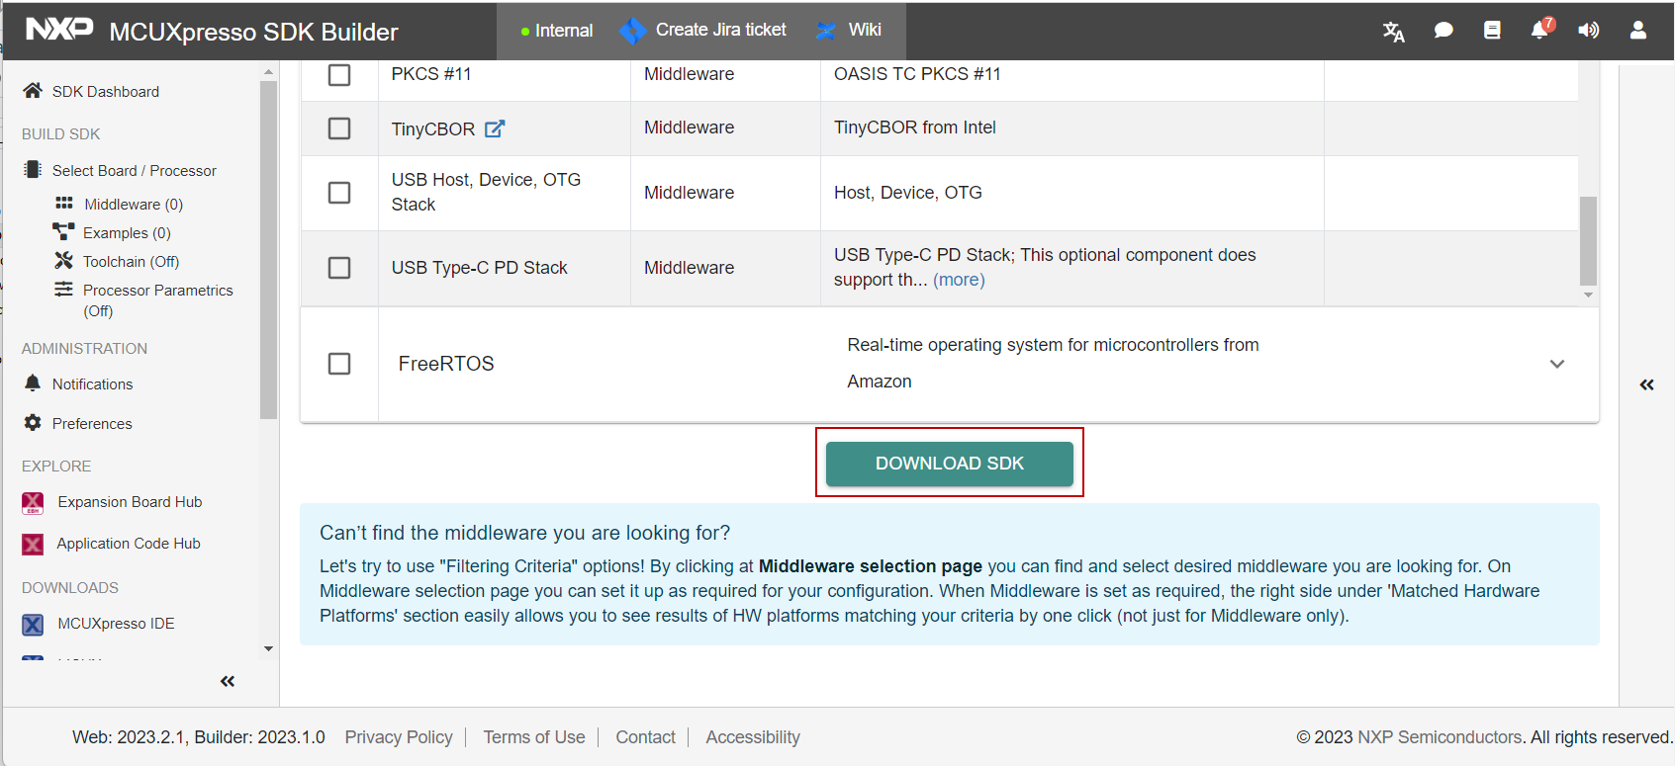
Task: Open MCUXpresso IDE download link
Action: 116,624
